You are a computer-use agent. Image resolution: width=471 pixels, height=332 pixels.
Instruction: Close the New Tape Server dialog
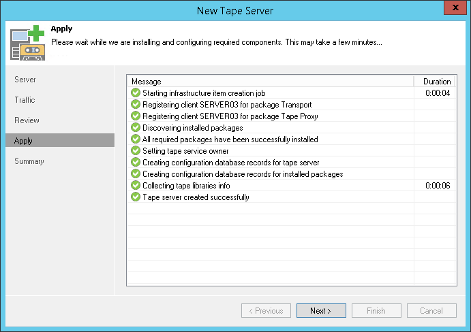pyautogui.click(x=455, y=9)
